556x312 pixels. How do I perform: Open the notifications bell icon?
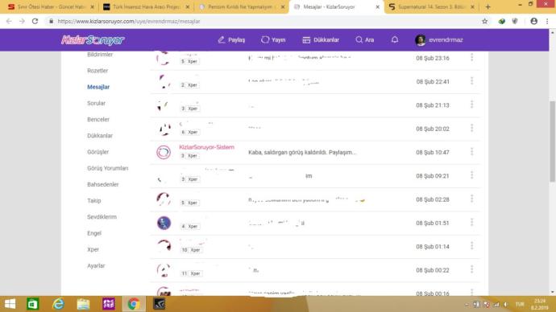[x=395, y=39]
